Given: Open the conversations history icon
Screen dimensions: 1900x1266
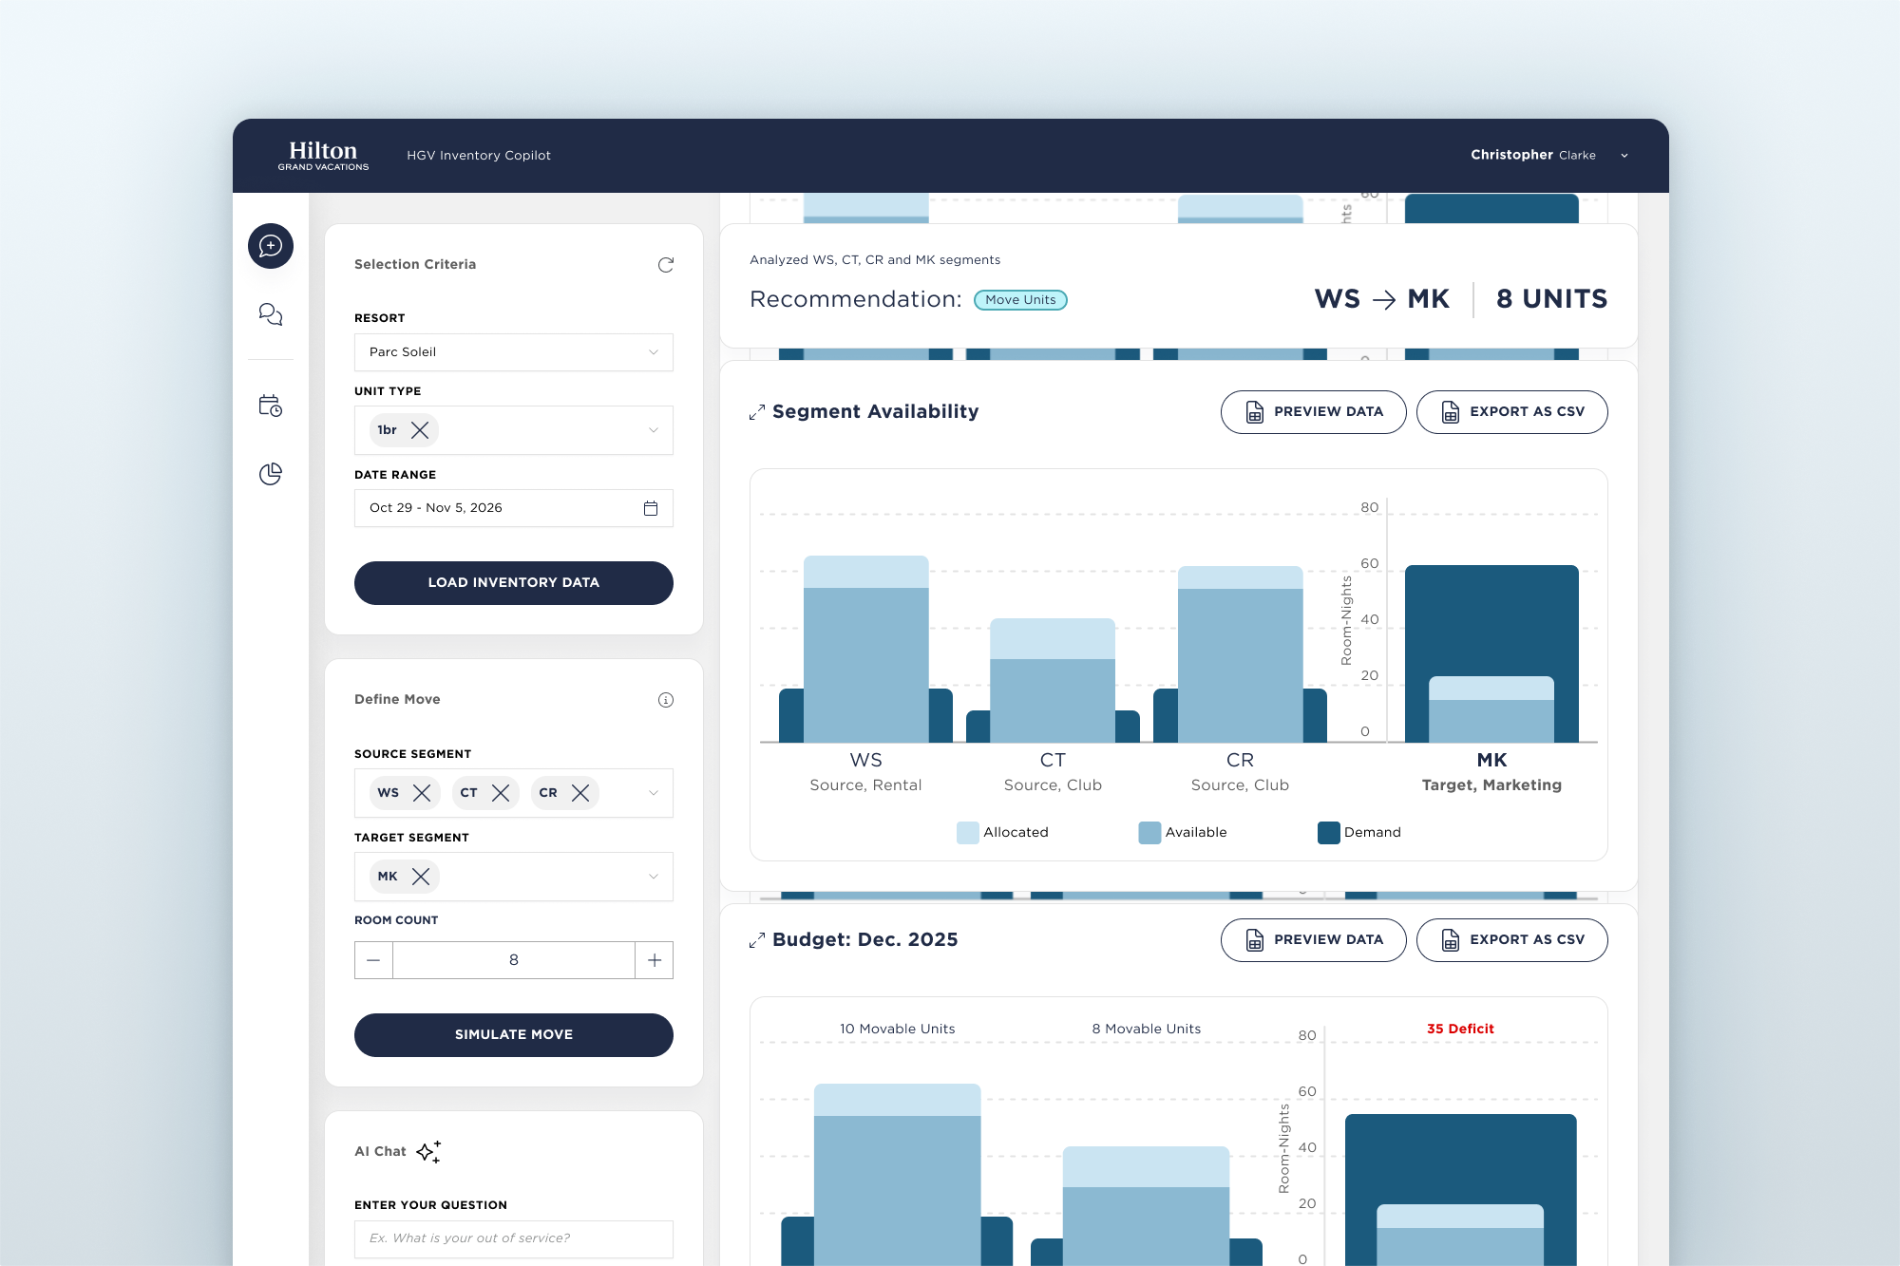Looking at the screenshot, I should pos(271,314).
